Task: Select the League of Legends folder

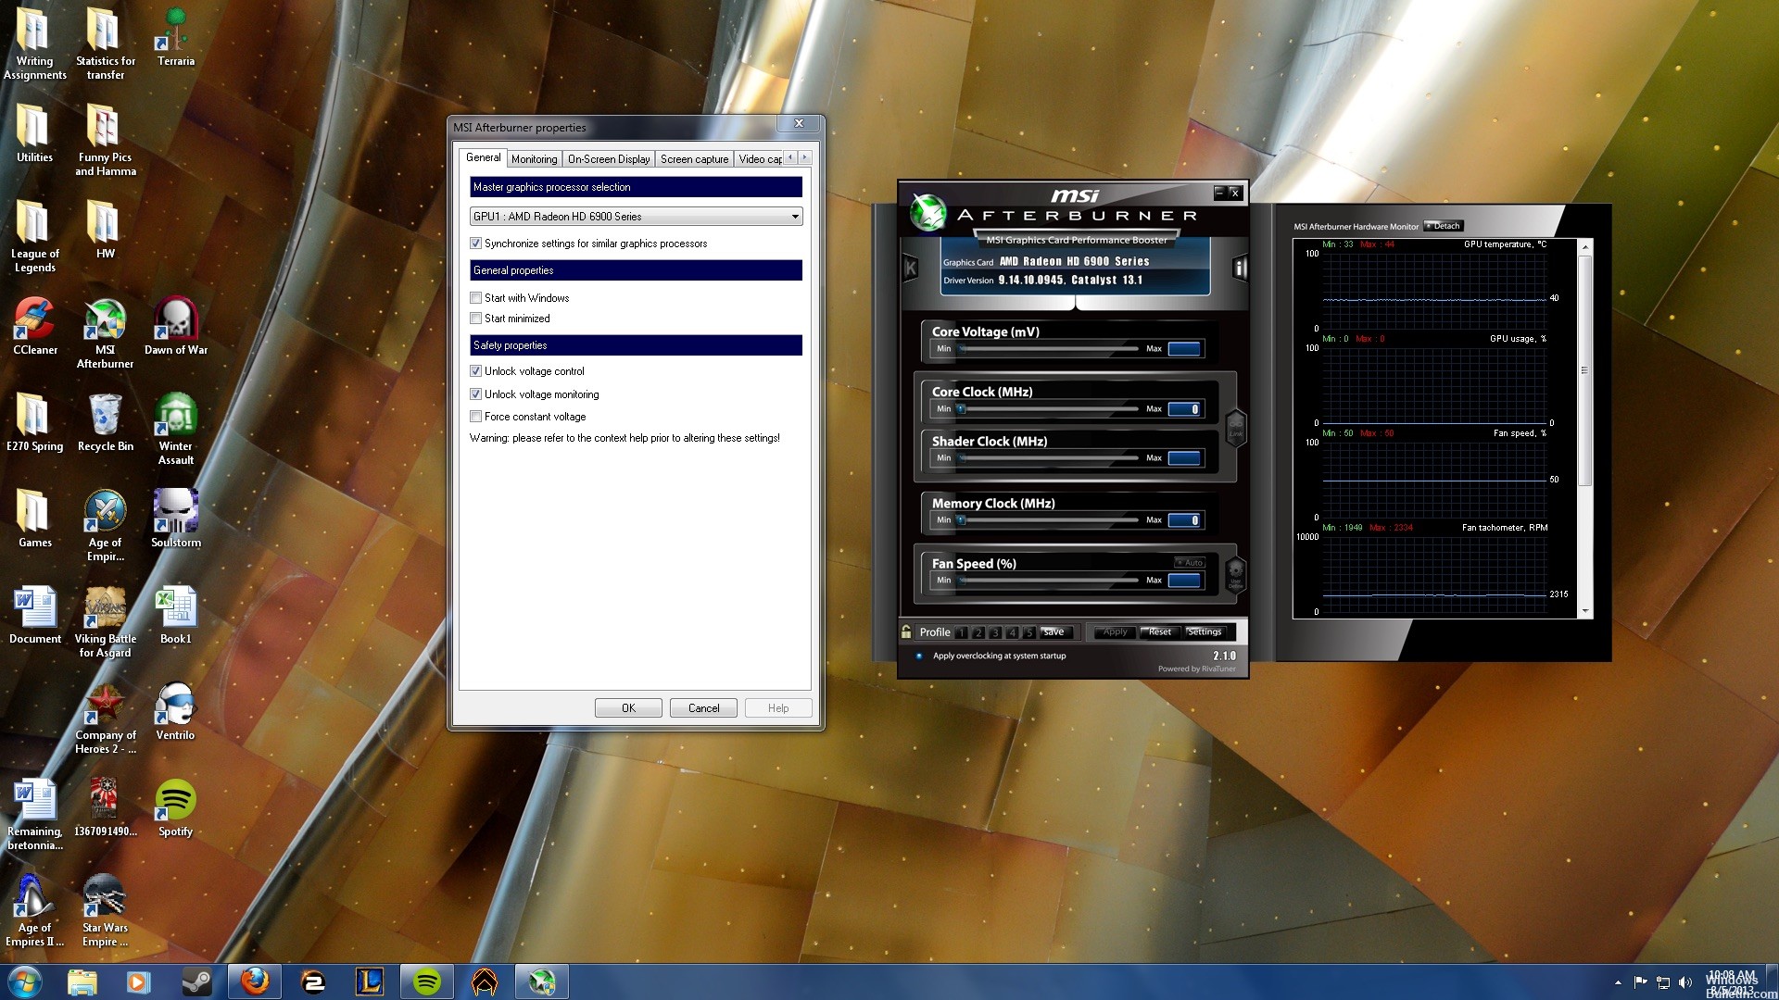Action: (x=35, y=237)
